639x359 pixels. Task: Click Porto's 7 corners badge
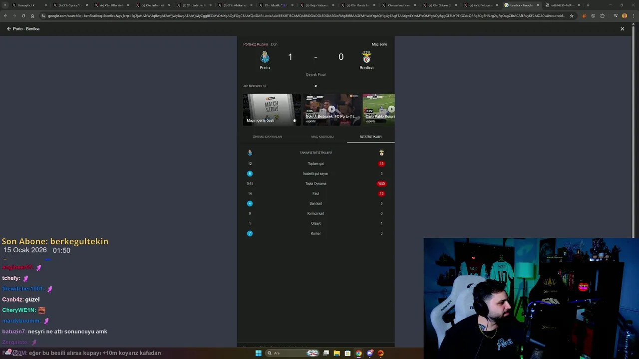pos(250,233)
